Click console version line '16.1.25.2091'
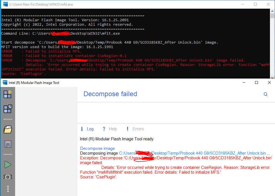This screenshot has width=275, height=196. tap(65, 20)
